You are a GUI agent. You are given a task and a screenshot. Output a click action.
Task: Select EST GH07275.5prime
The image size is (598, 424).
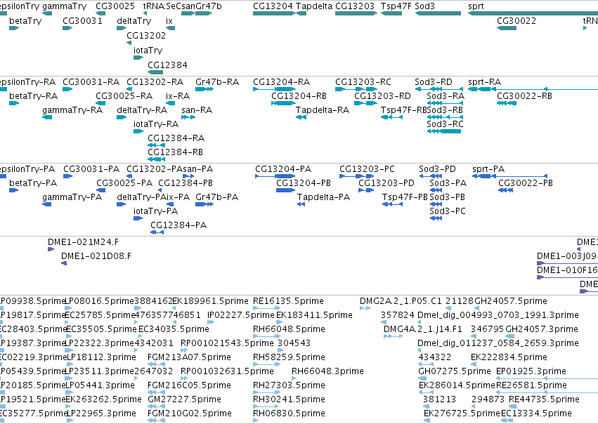pos(422,378)
